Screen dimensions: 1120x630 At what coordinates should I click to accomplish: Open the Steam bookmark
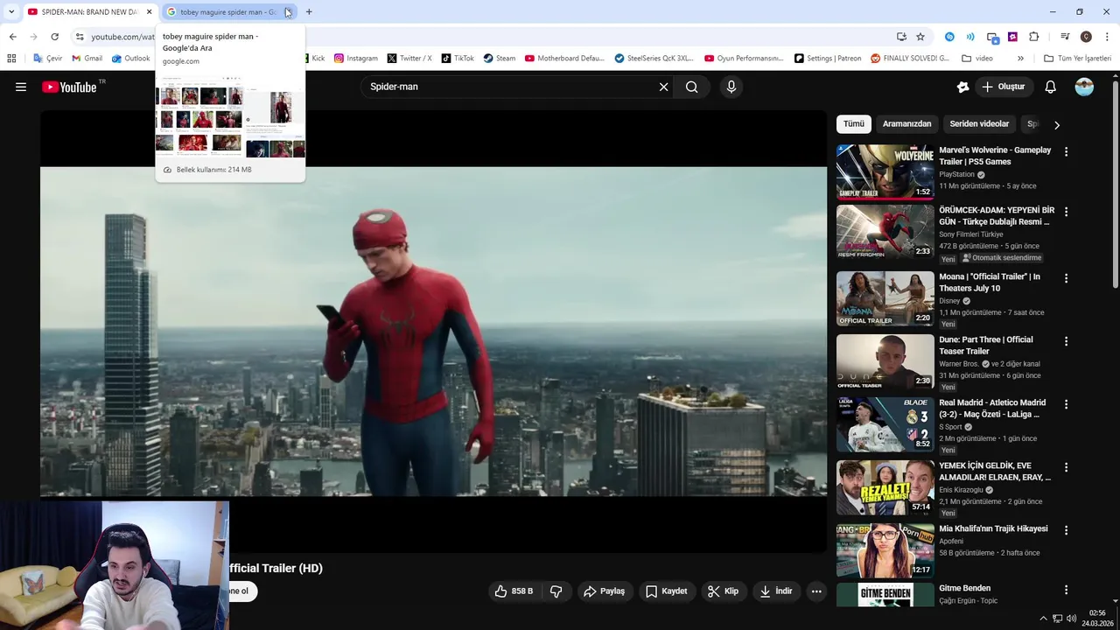[499, 59]
